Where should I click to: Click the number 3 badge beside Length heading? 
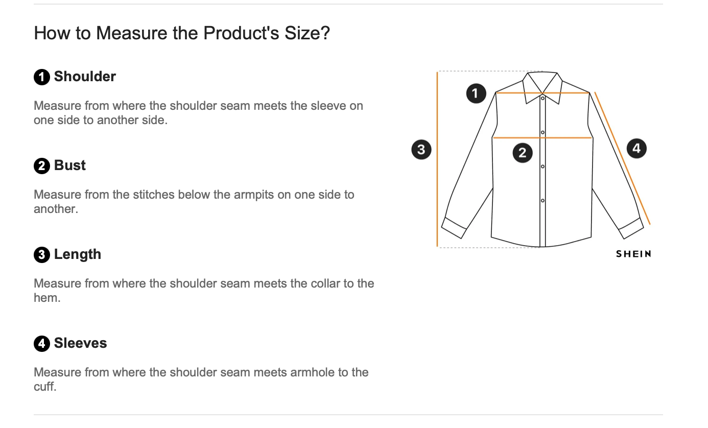pos(42,255)
